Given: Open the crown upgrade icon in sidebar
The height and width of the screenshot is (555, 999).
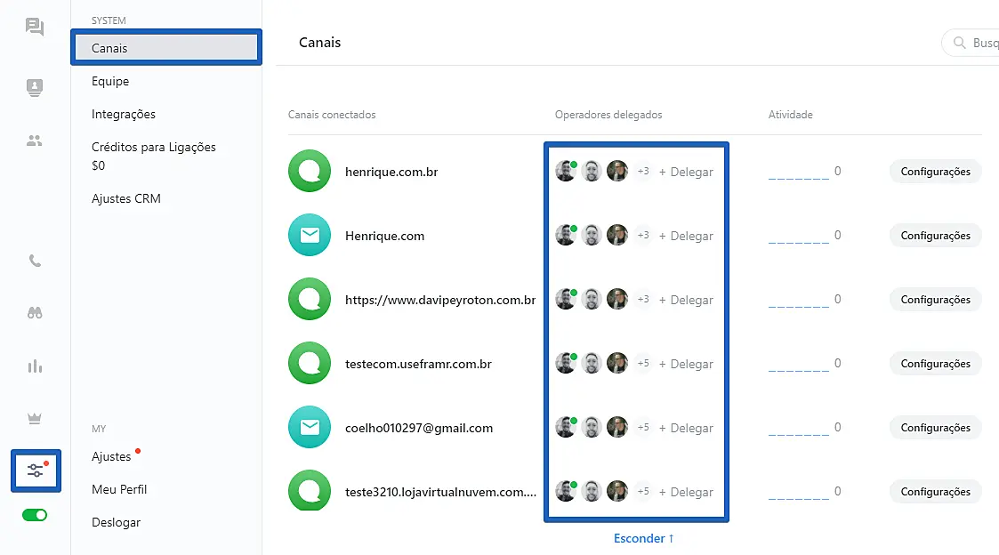Looking at the screenshot, I should point(35,419).
